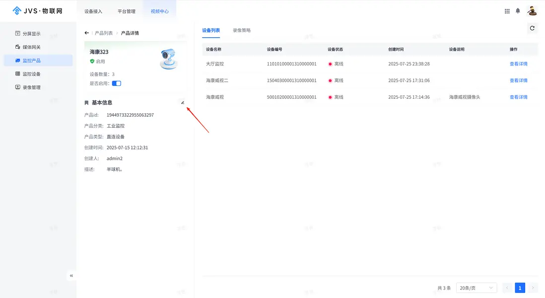The image size is (545, 298).
Task: Toggle the 是否启用 switch
Action: 117,83
